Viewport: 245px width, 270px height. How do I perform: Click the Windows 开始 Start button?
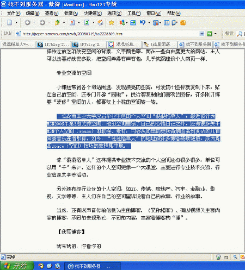pyautogui.click(x=17, y=266)
